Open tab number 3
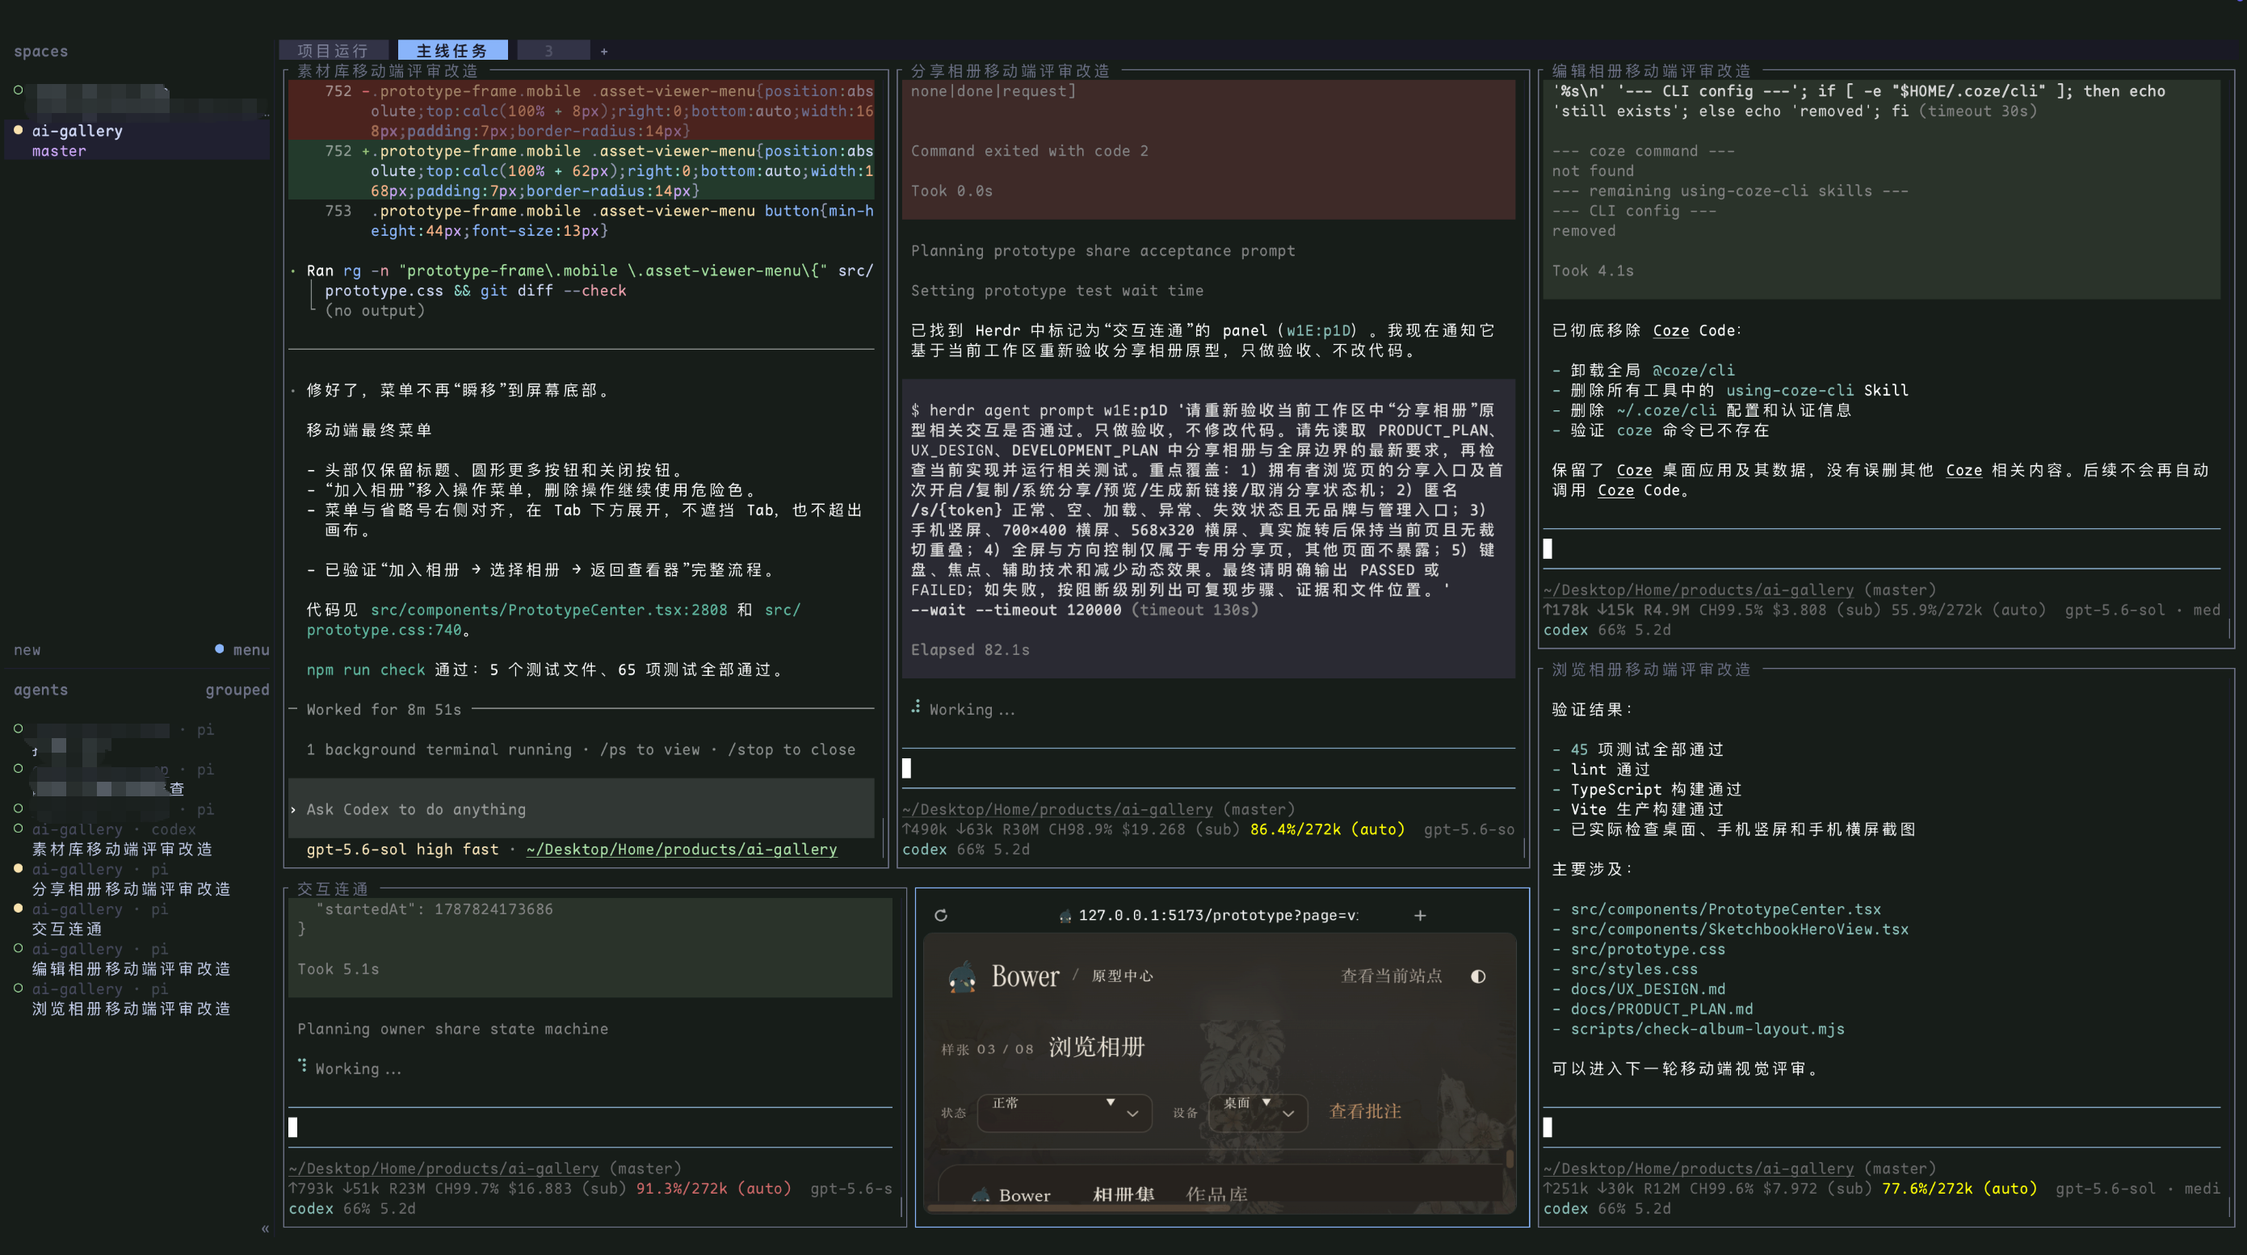2247x1255 pixels. [553, 51]
